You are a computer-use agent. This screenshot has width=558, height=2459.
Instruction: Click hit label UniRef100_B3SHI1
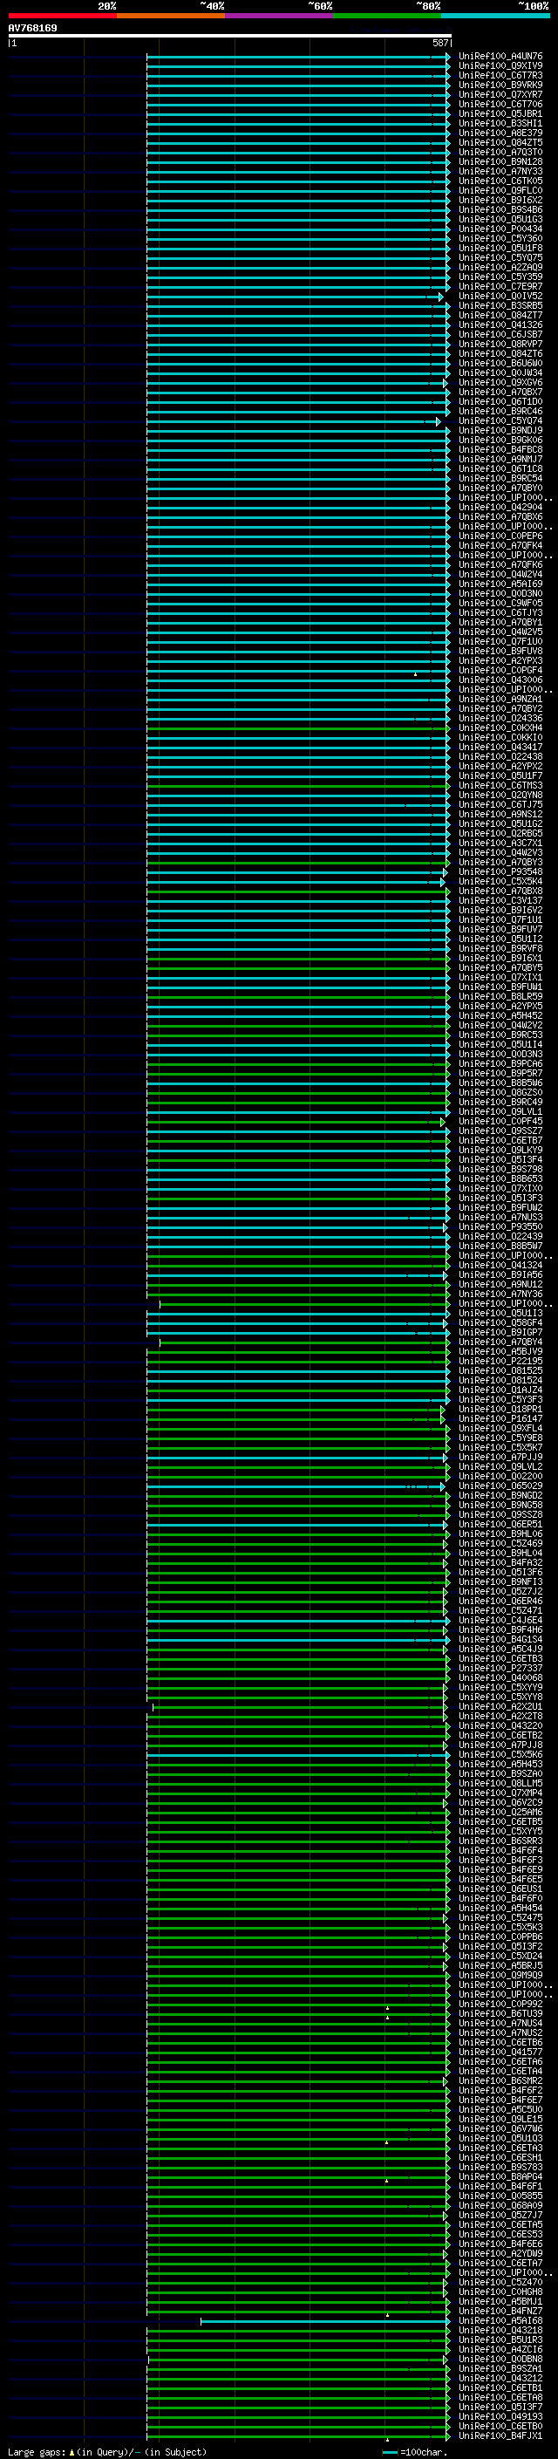500,123
